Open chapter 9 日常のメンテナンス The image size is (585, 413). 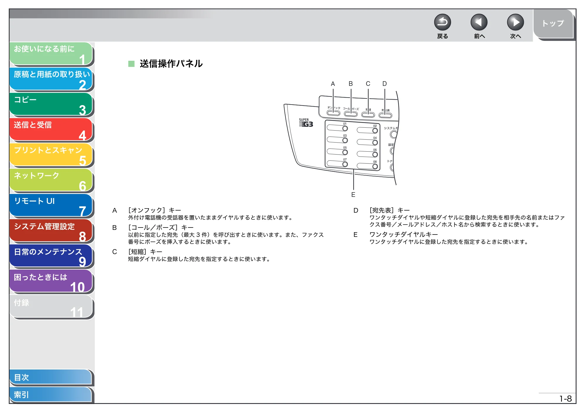(x=51, y=256)
